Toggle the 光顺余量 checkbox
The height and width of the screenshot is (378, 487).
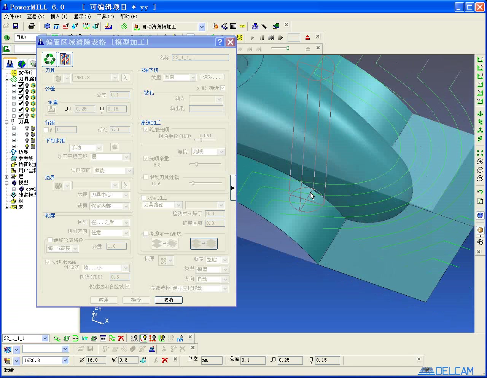coord(146,159)
